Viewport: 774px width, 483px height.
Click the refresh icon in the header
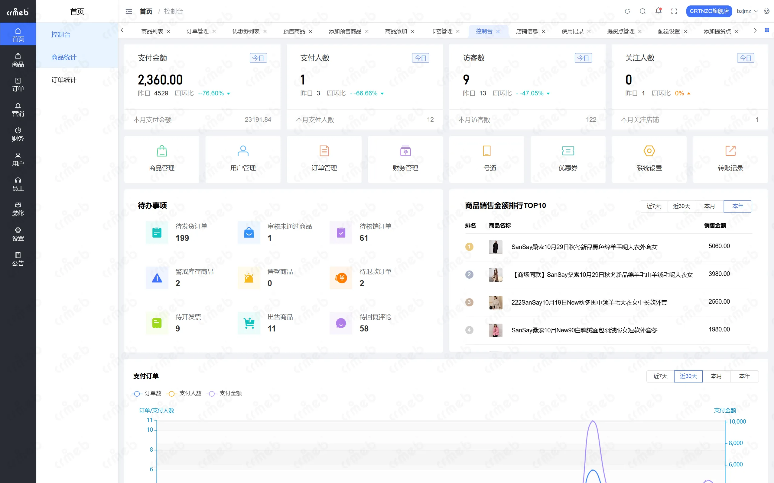[627, 11]
